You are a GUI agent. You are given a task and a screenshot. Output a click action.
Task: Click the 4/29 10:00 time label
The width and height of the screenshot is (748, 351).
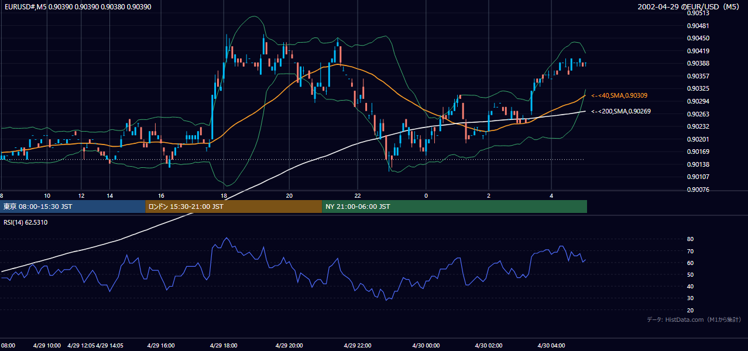coord(46,346)
